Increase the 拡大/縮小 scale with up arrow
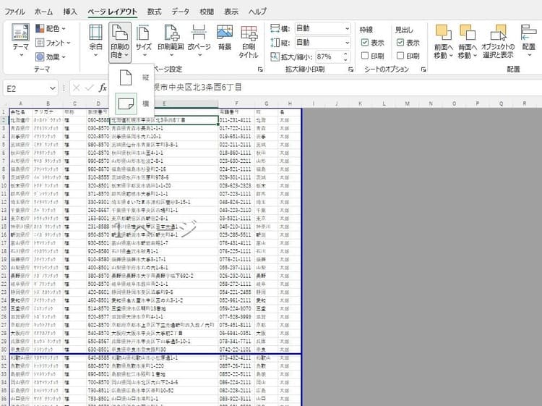 (345, 54)
